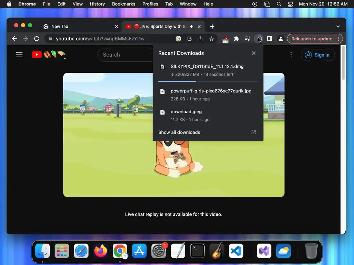
Task: Open the Apple menu
Action: coord(9,4)
